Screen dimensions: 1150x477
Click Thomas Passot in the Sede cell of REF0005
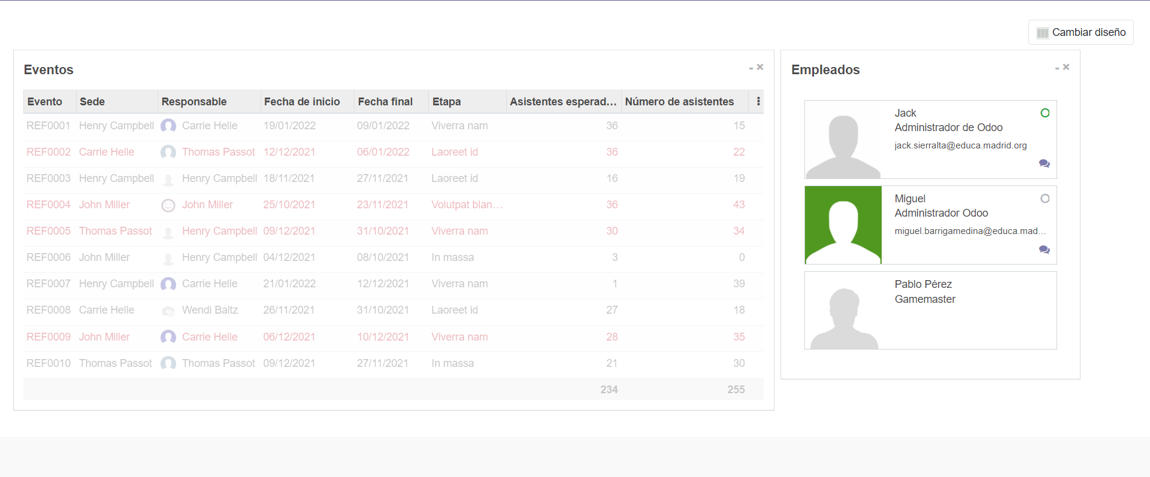[x=116, y=231]
